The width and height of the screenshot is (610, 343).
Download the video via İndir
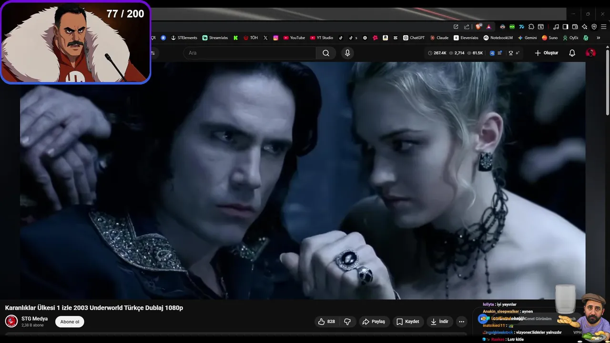point(439,322)
